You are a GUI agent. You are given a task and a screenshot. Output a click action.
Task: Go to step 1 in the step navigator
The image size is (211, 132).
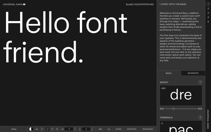pyautogui.click(x=208, y=4)
